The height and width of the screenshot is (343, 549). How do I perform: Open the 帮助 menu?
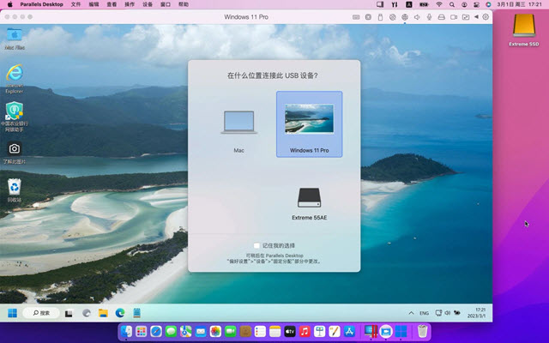point(183,4)
